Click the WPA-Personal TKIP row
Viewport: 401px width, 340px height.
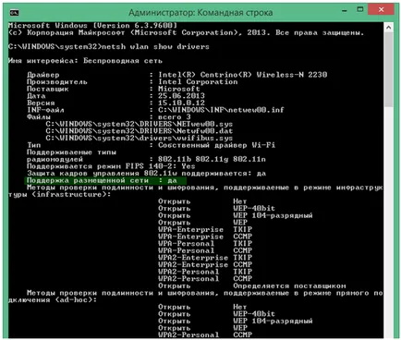click(205, 244)
